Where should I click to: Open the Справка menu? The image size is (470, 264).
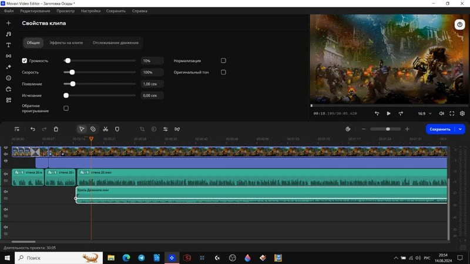pos(140,11)
